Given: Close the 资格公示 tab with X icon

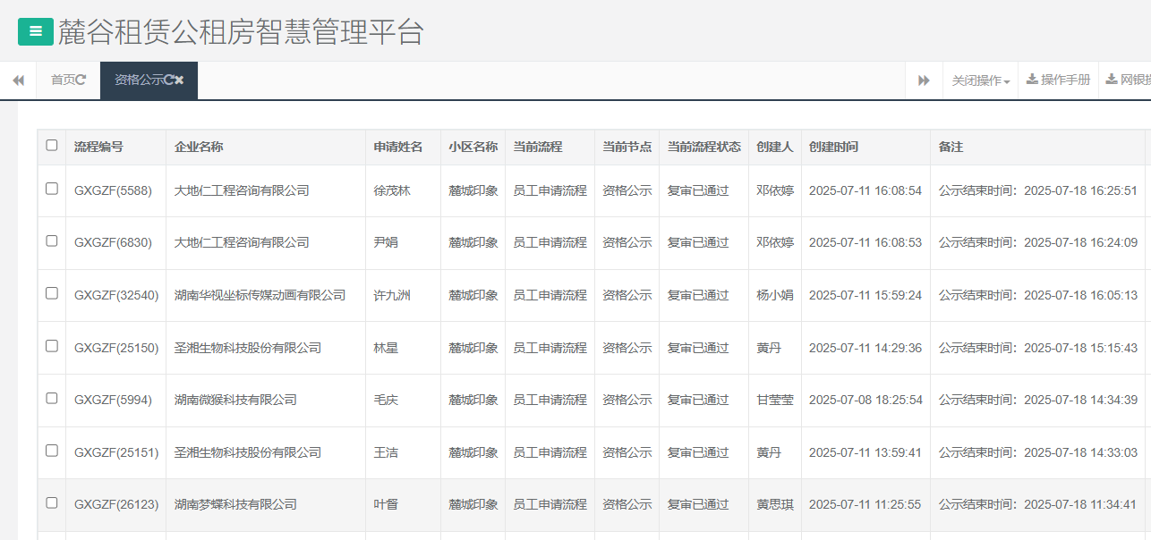Looking at the screenshot, I should tap(179, 80).
